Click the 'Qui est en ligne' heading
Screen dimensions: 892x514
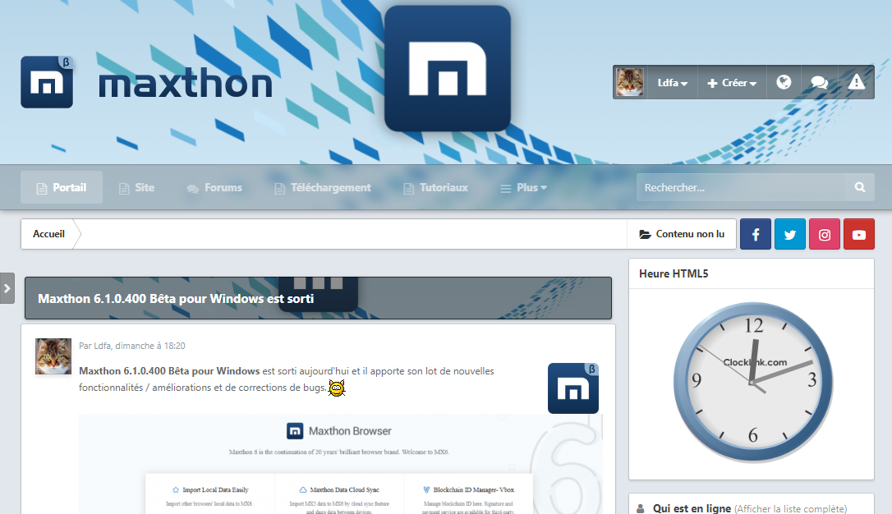(x=692, y=508)
